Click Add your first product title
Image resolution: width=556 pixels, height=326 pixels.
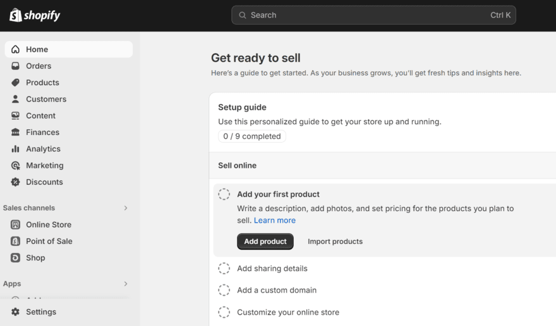click(279, 194)
